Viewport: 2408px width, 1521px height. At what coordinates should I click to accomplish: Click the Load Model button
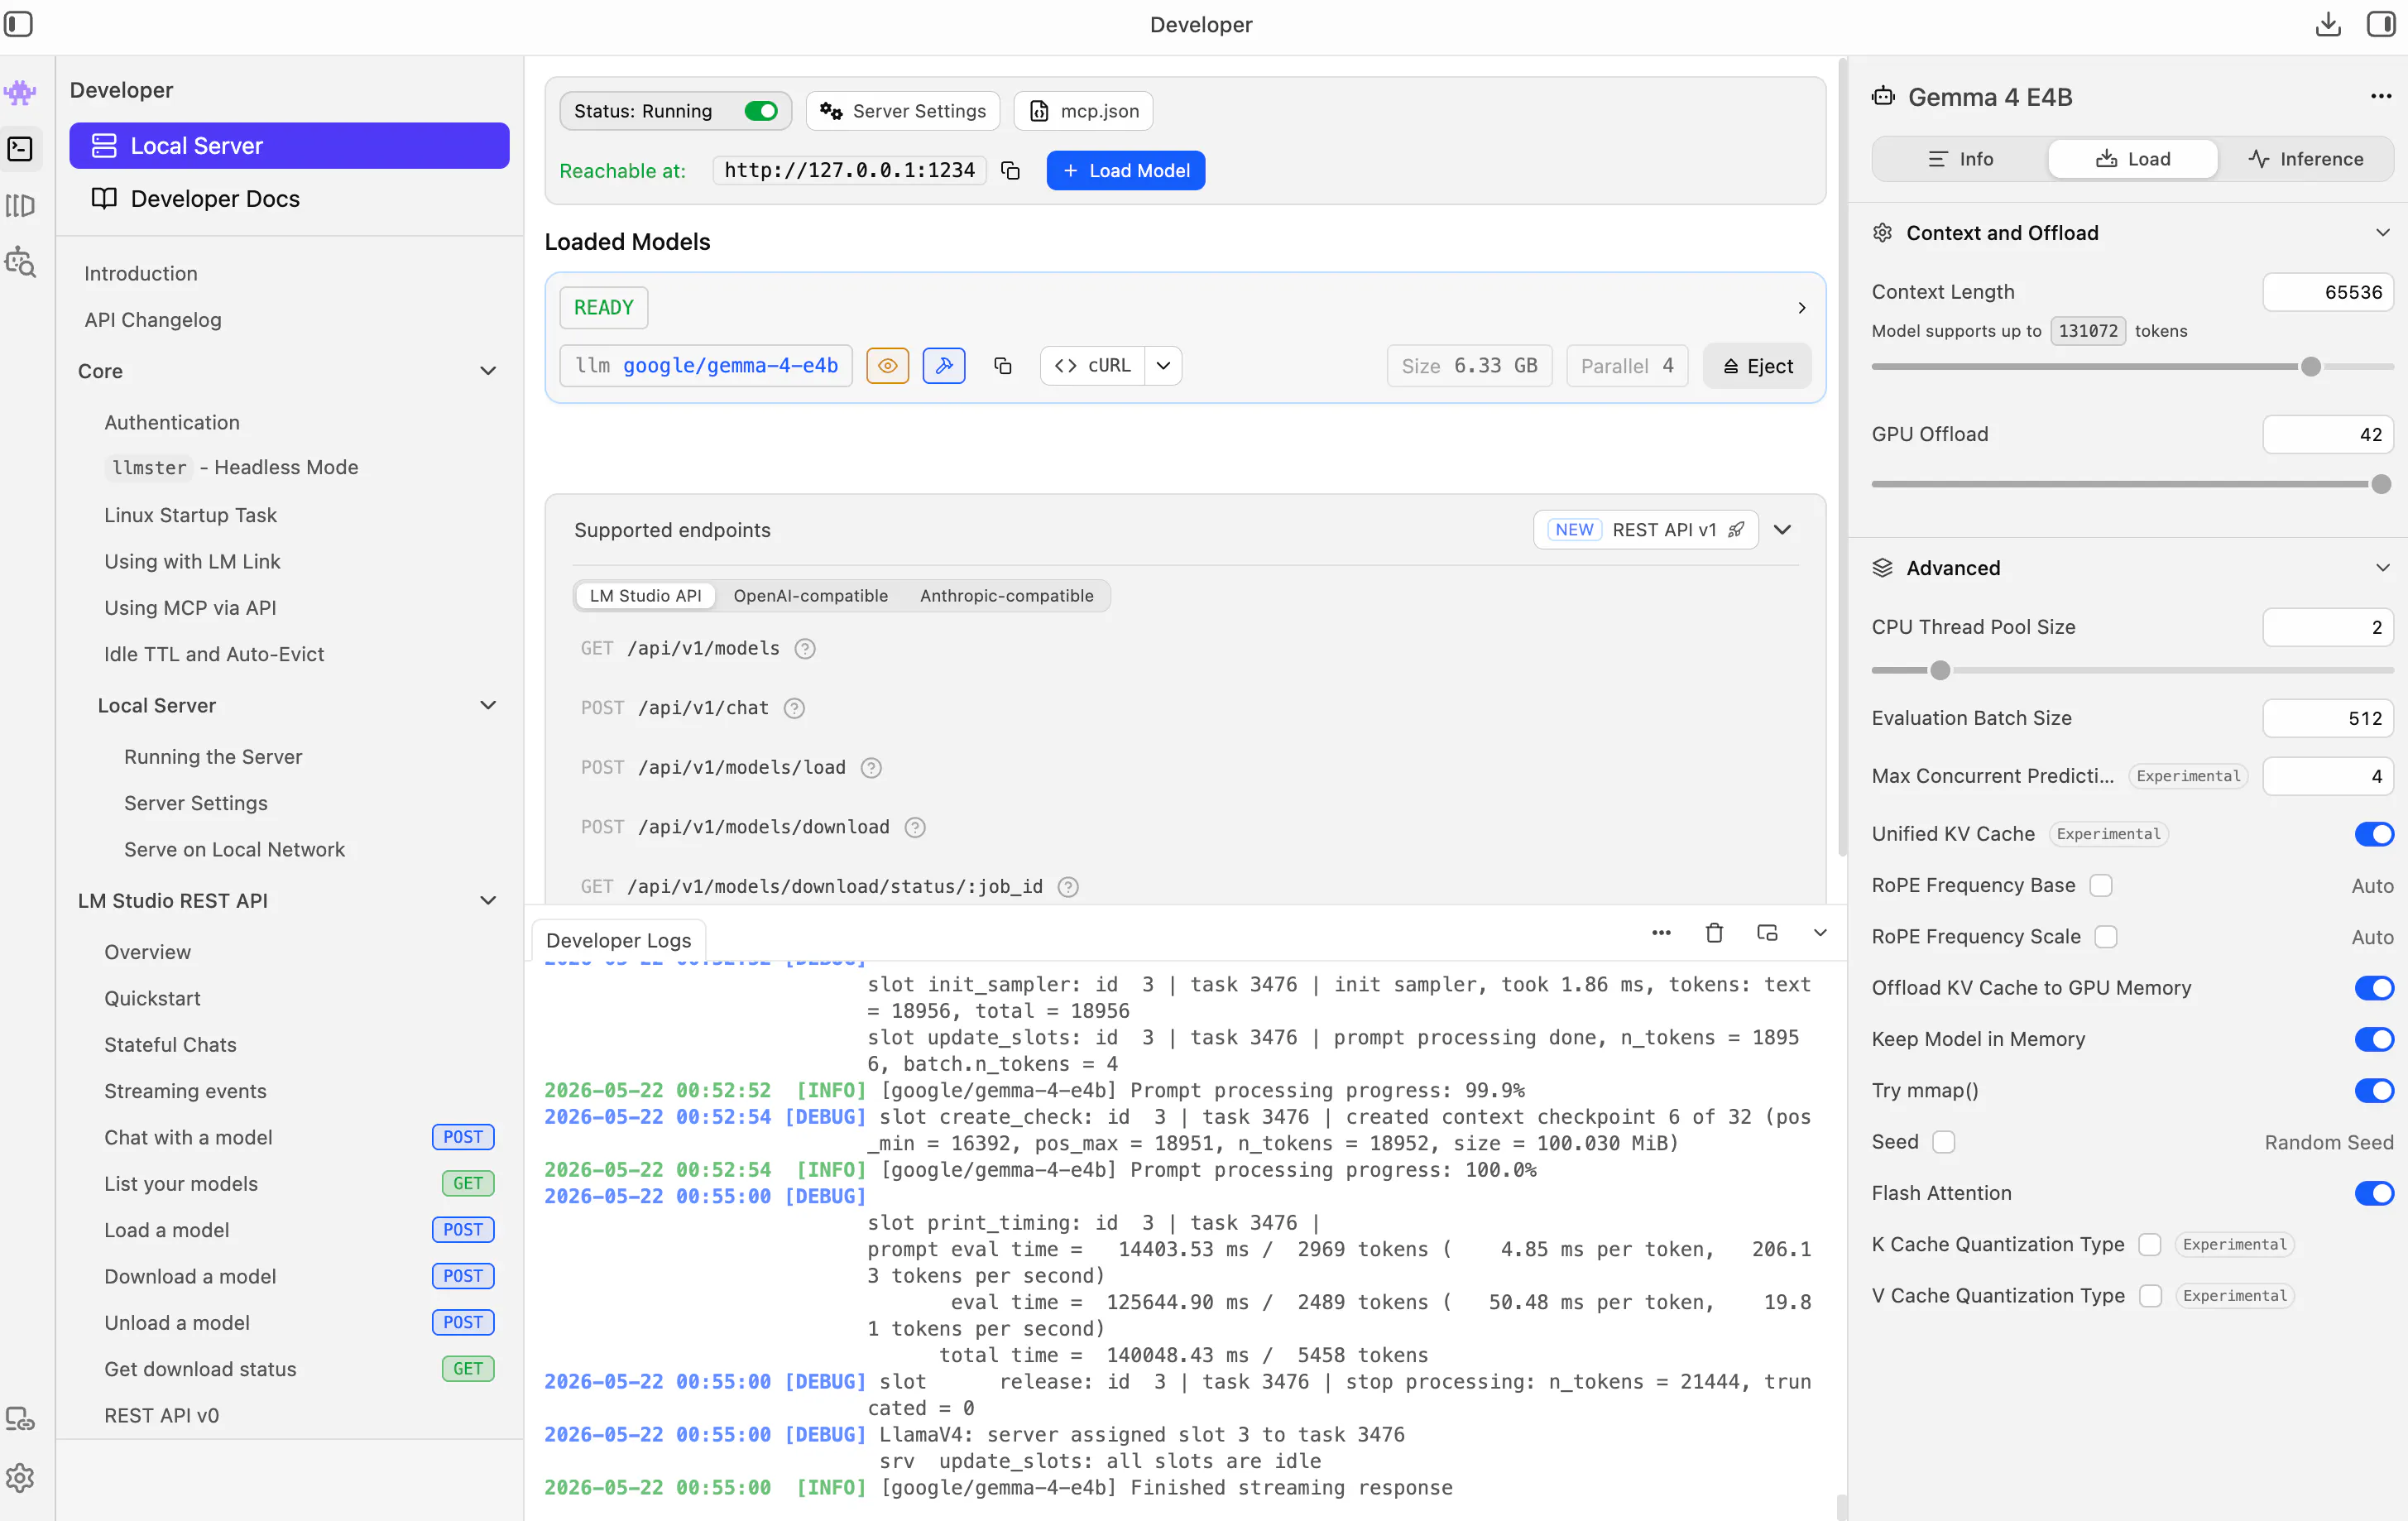[1125, 171]
